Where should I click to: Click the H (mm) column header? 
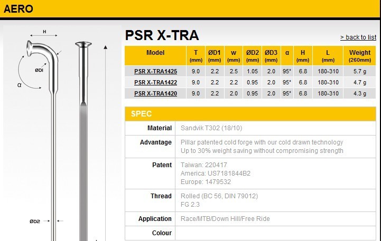coord(303,55)
